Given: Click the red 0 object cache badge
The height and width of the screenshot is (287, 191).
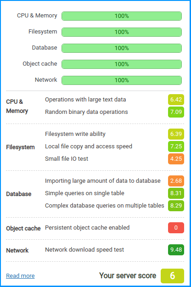Looking at the screenshot, I should point(176,228).
